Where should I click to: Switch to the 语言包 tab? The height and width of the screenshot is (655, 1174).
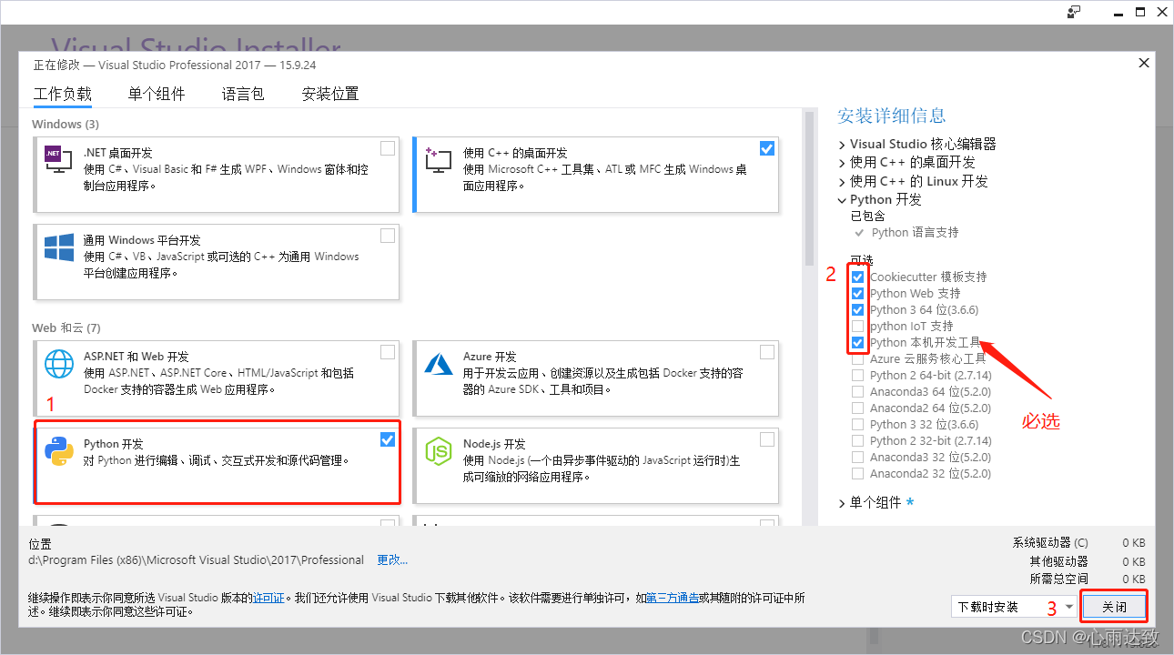pos(243,94)
